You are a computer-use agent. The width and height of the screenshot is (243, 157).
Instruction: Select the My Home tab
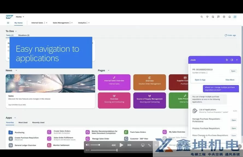point(18,23)
